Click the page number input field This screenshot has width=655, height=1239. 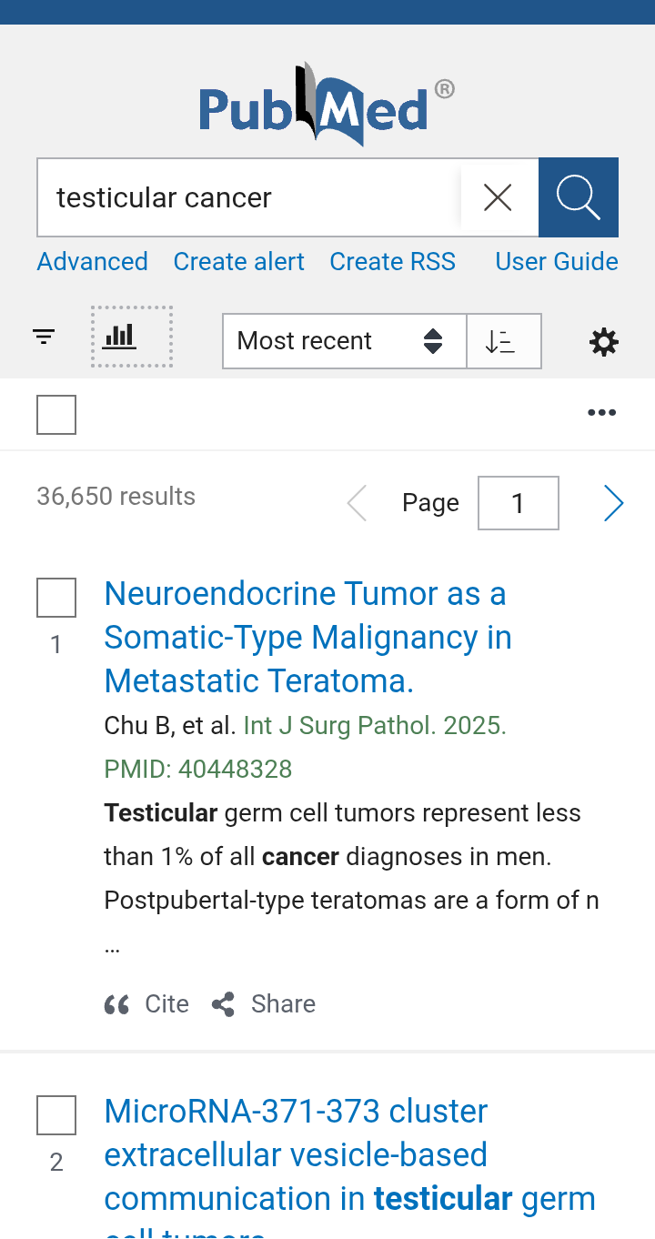[x=519, y=503]
